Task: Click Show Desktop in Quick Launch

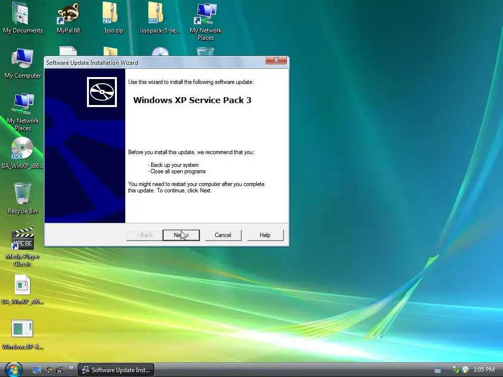Action: [36, 370]
